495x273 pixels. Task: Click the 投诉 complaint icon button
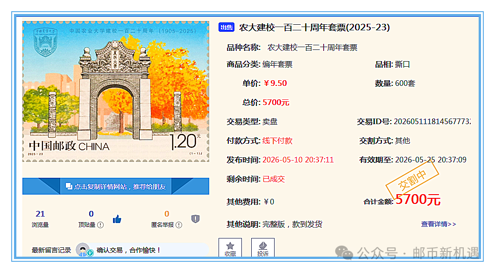coord(262,248)
